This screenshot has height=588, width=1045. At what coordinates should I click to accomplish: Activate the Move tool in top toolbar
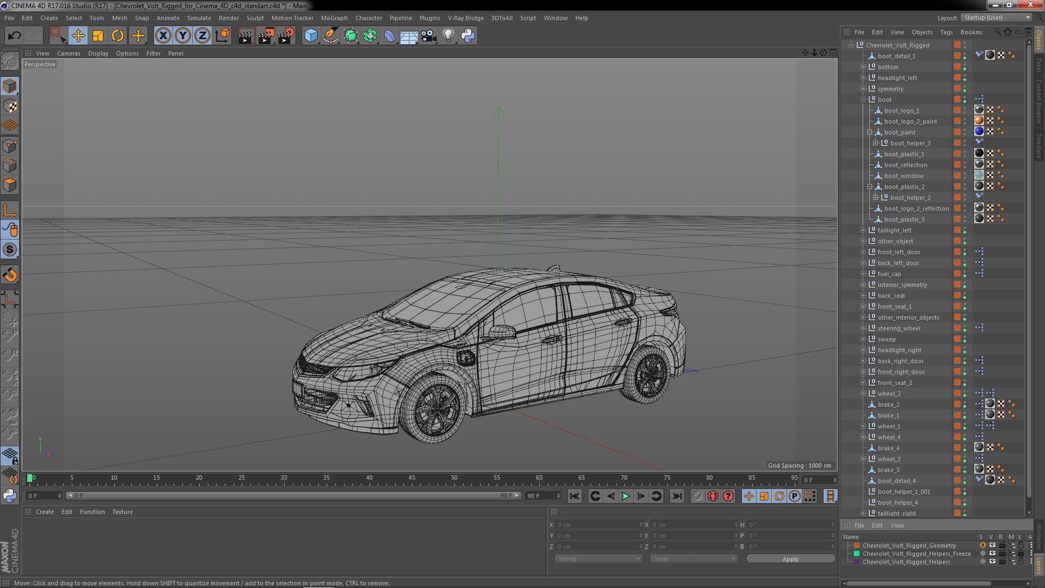click(x=78, y=36)
